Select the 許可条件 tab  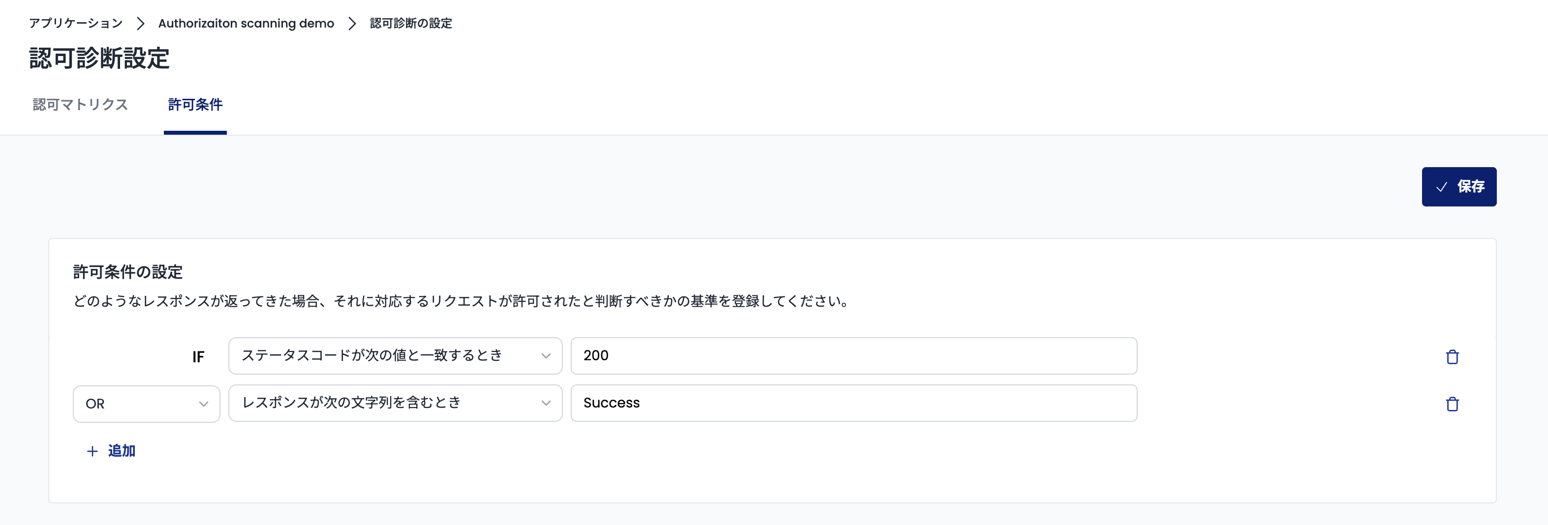195,105
